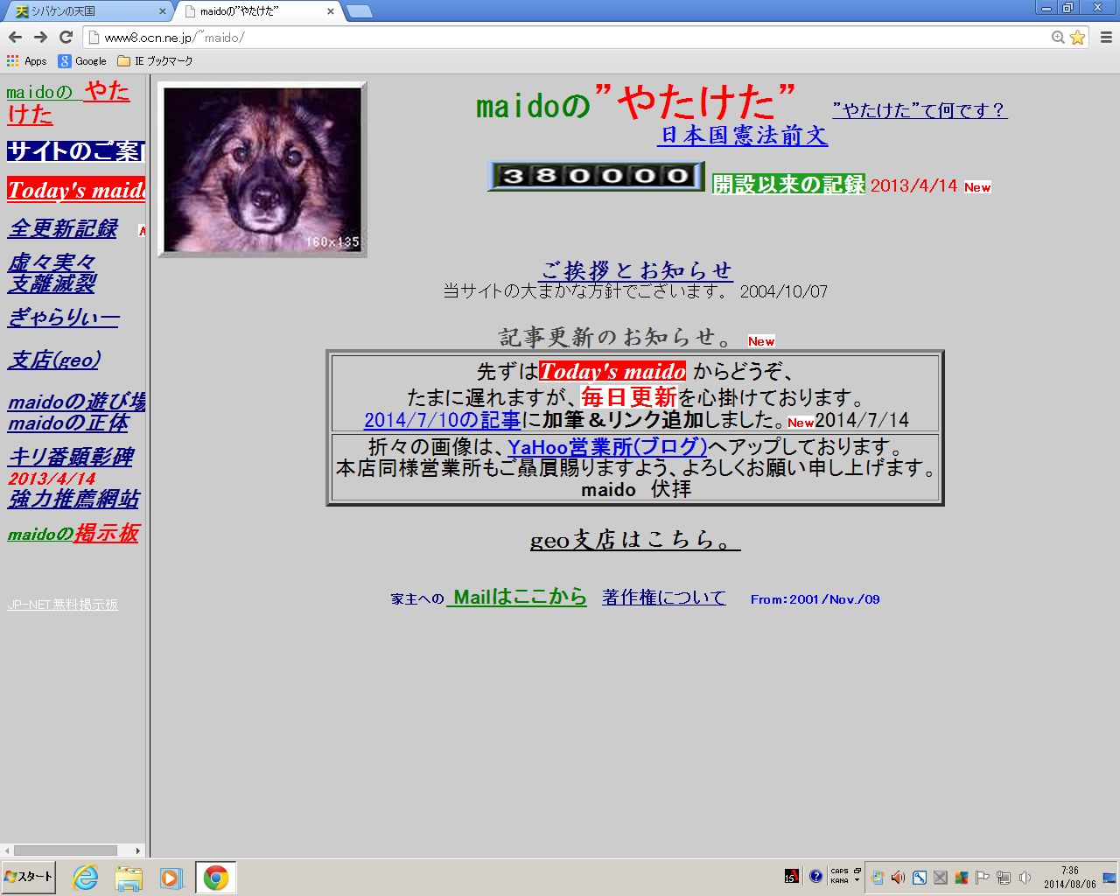Screen dimensions: 1120x896
Task: Click the colorful AVG tray icon
Action: [962, 878]
